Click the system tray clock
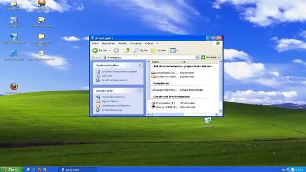Image resolution: width=306 pixels, height=172 pixels. [x=300, y=170]
